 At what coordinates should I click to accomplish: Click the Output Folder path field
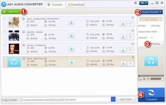[x=66, y=100]
